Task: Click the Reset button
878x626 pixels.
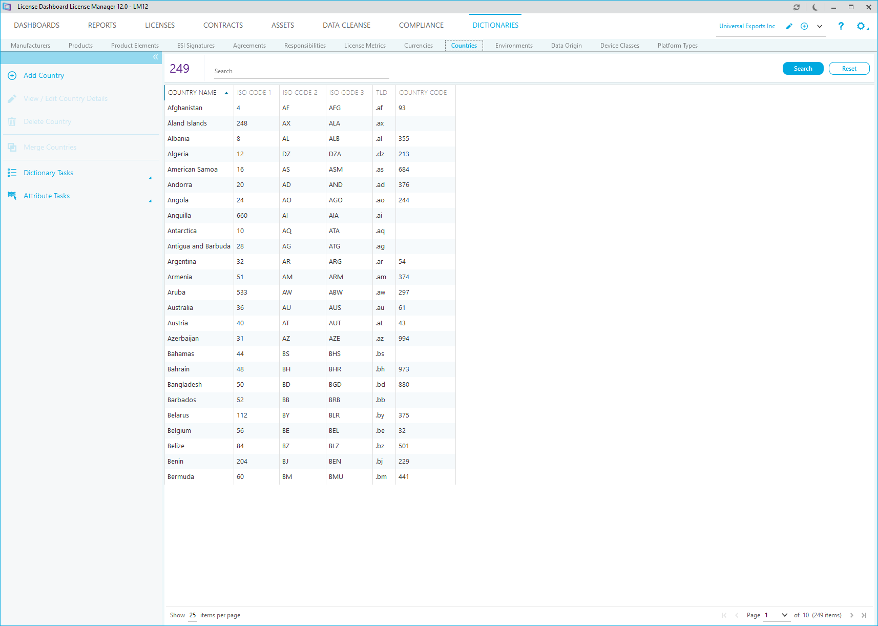Action: (x=849, y=69)
